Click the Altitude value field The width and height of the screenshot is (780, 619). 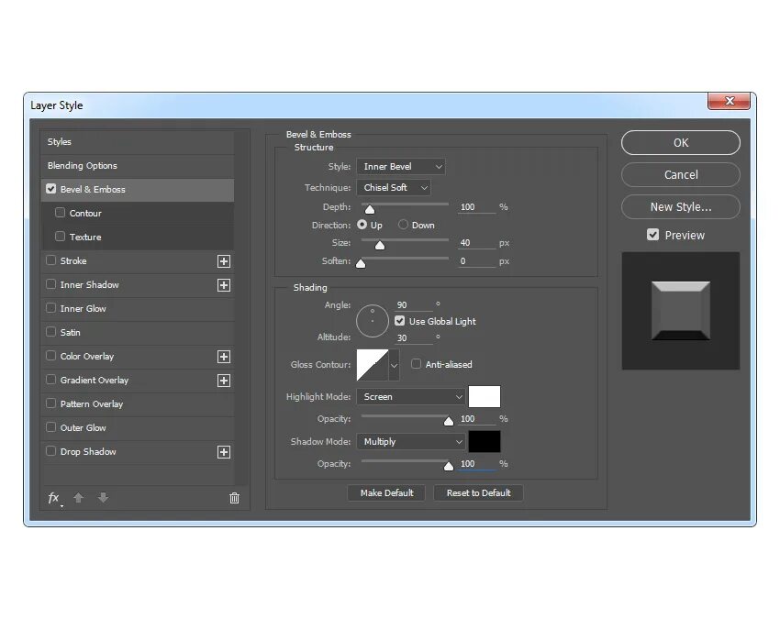tap(414, 338)
